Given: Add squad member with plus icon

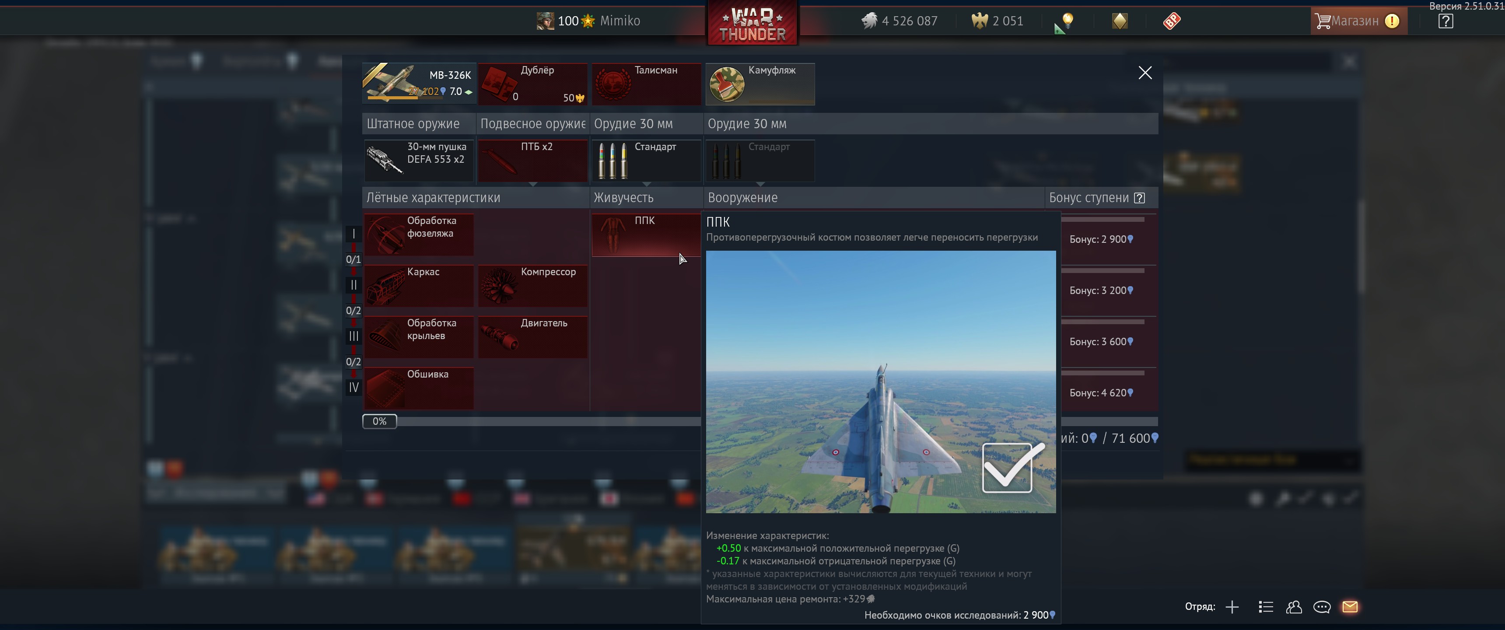Looking at the screenshot, I should 1232,607.
